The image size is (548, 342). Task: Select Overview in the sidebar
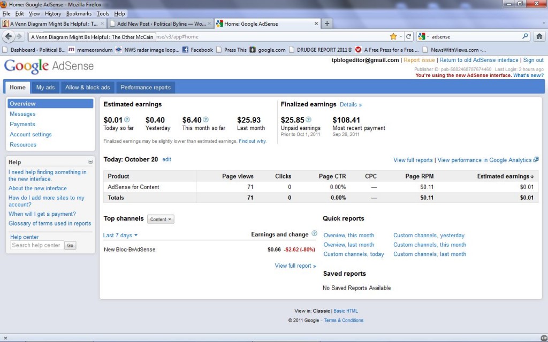coord(50,103)
